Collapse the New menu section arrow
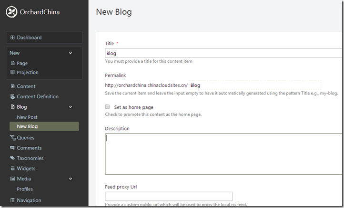The width and height of the screenshot is (344, 208). point(71,53)
